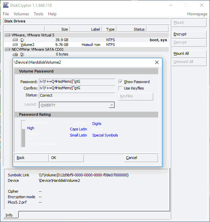210x222 pixels.
Task: Click the Encrypt button
Action: (x=189, y=34)
